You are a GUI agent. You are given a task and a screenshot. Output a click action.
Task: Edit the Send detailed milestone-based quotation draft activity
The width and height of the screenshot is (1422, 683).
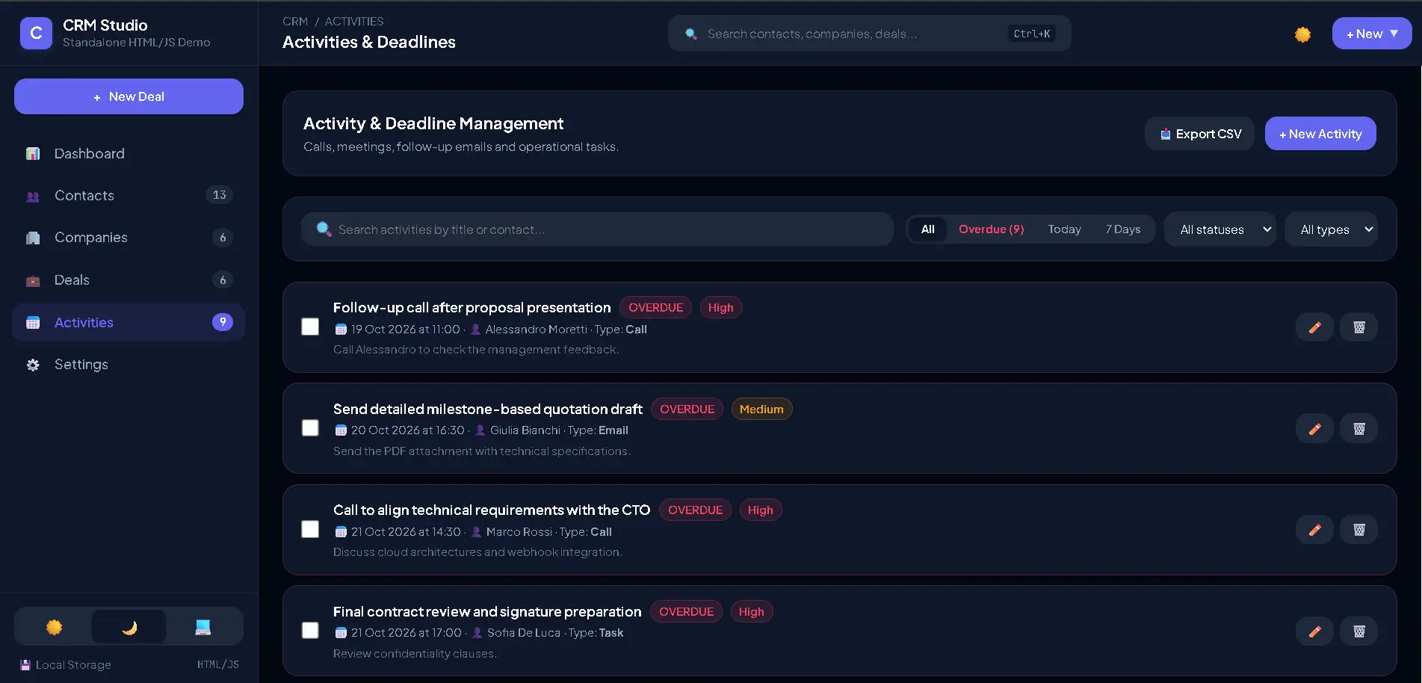point(1314,429)
